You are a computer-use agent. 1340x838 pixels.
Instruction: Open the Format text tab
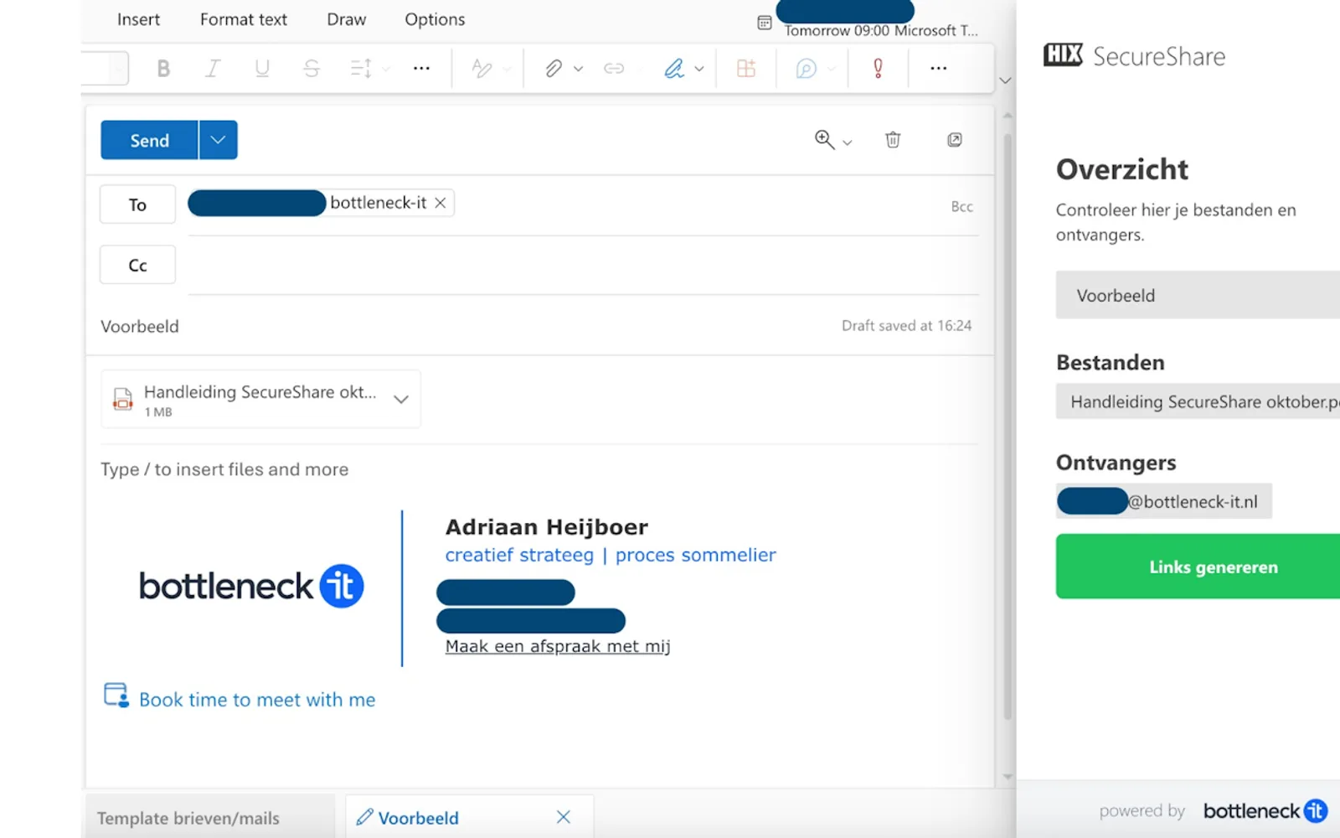243,19
